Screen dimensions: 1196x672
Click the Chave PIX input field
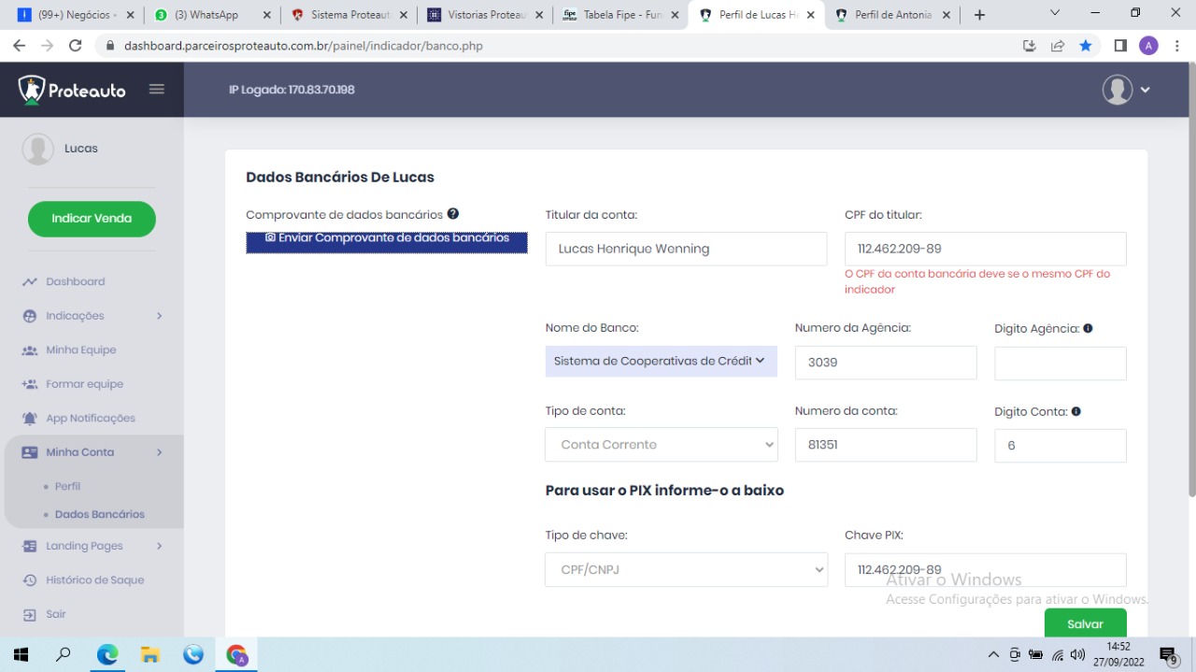[985, 569]
